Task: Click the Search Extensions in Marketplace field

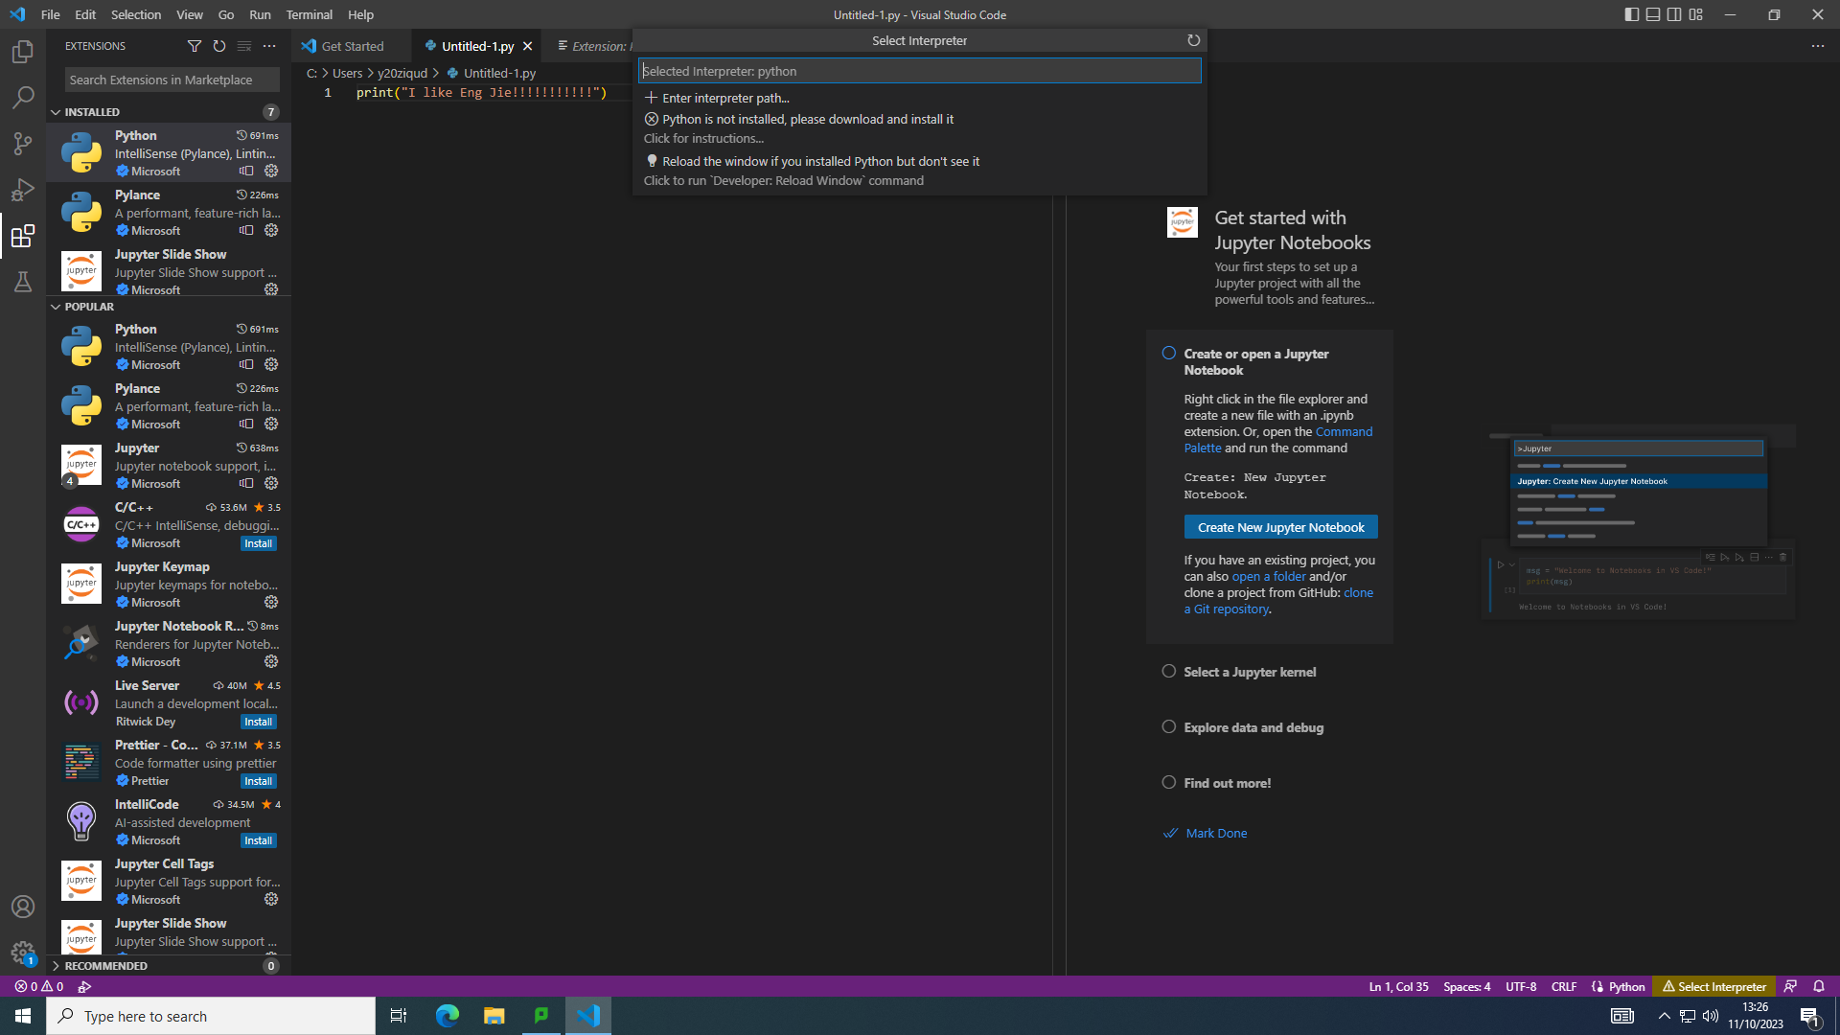Action: (171, 80)
